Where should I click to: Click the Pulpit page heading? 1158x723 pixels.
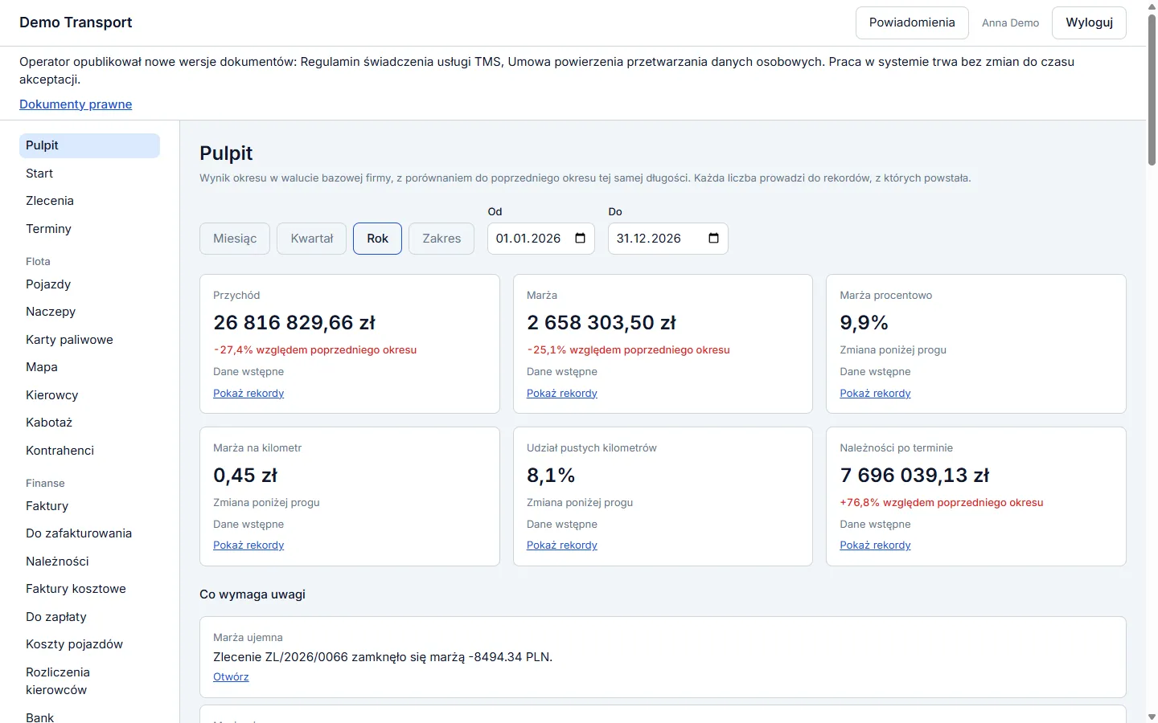226,153
